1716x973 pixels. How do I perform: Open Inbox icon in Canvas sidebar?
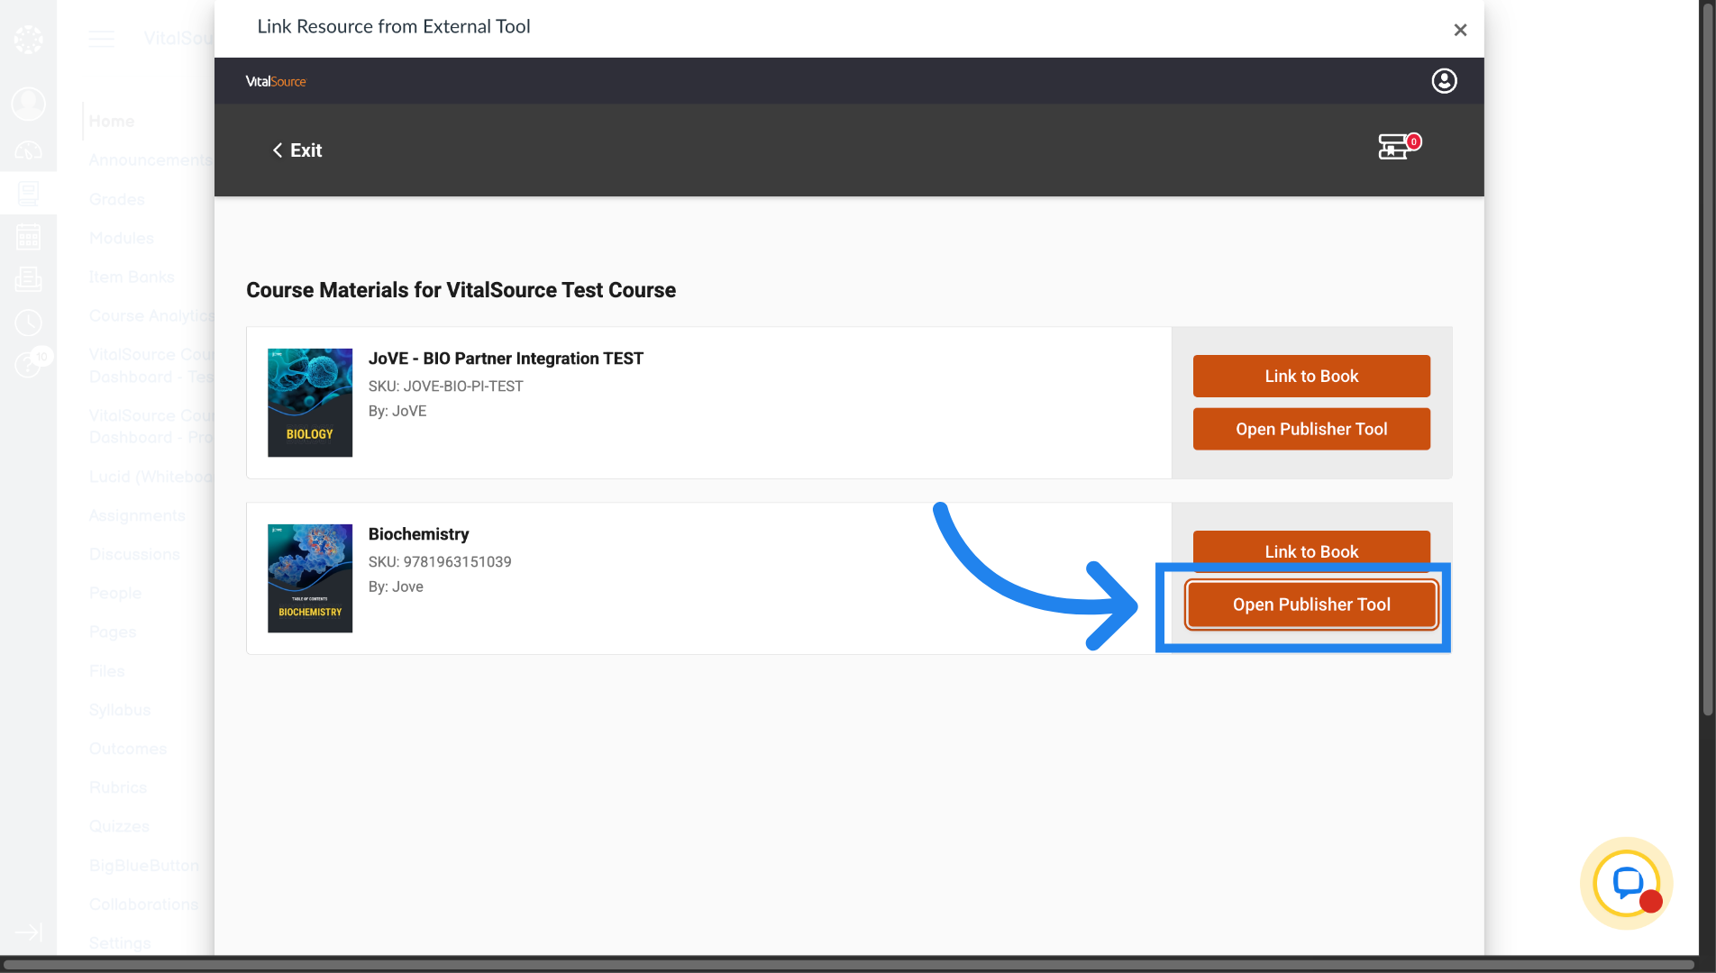point(28,279)
